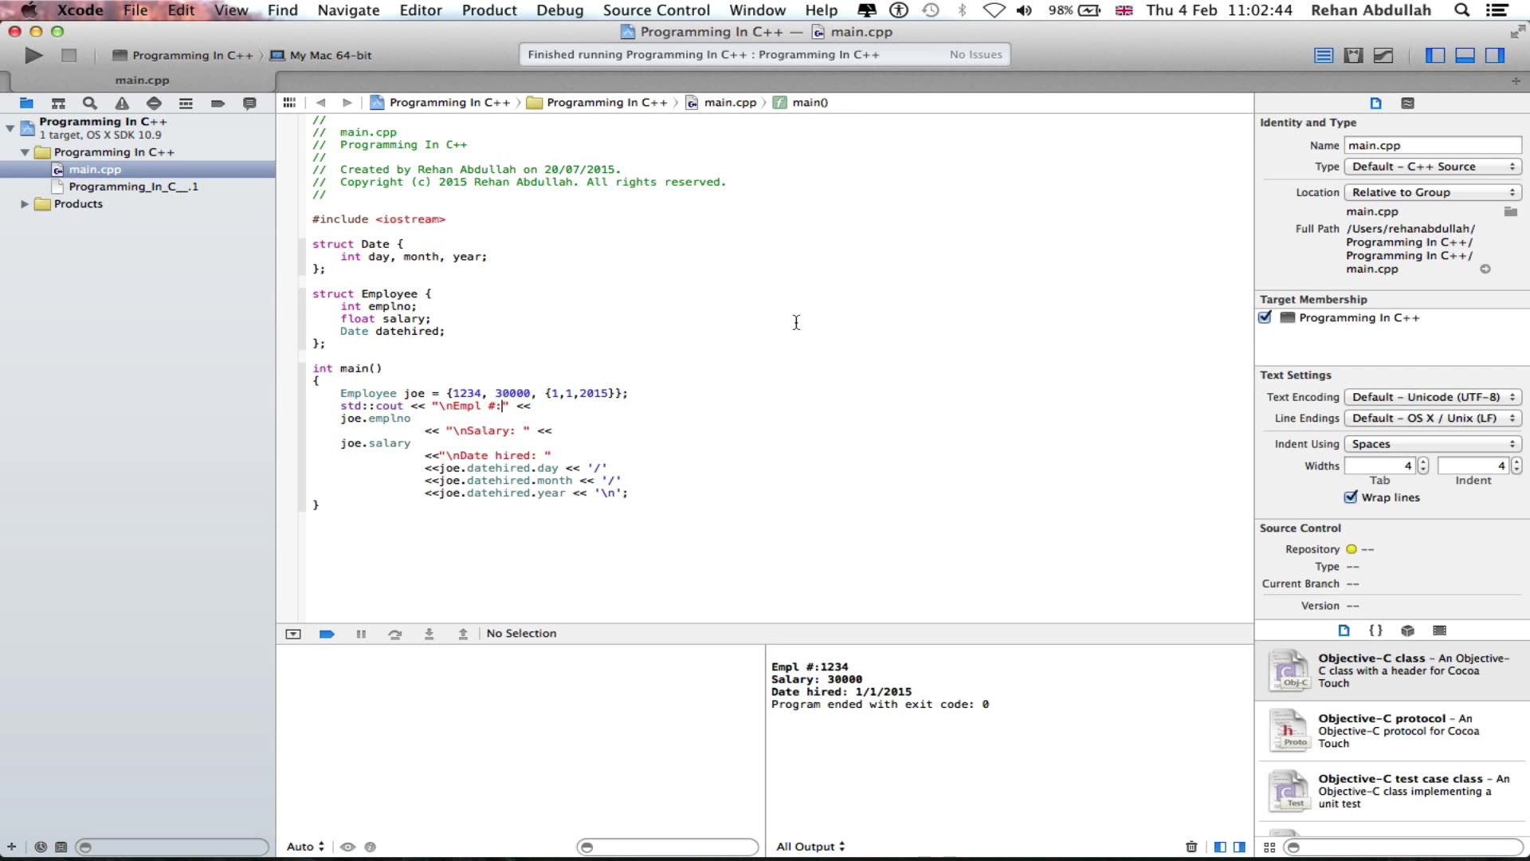1530x861 pixels.
Task: Select main.cpp in project navigator
Action: [x=95, y=169]
